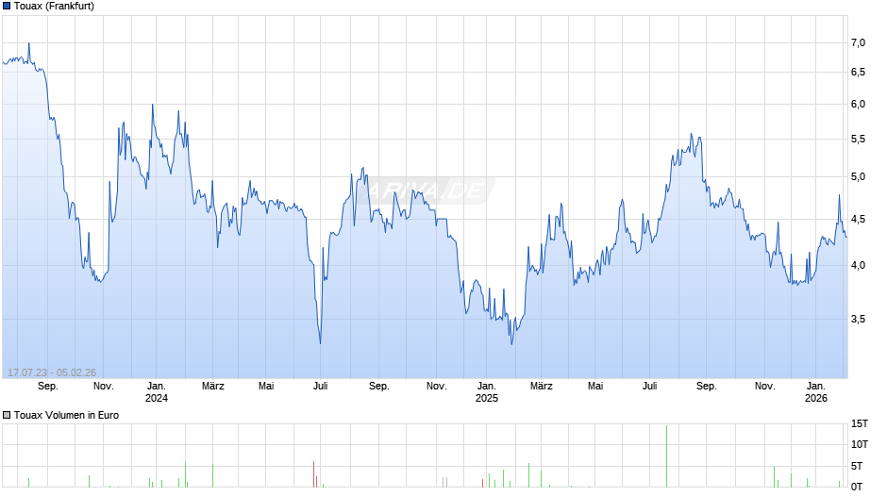The width and height of the screenshot is (887, 496).
Task: Click the 4,0 price axis label
Action: (x=858, y=265)
